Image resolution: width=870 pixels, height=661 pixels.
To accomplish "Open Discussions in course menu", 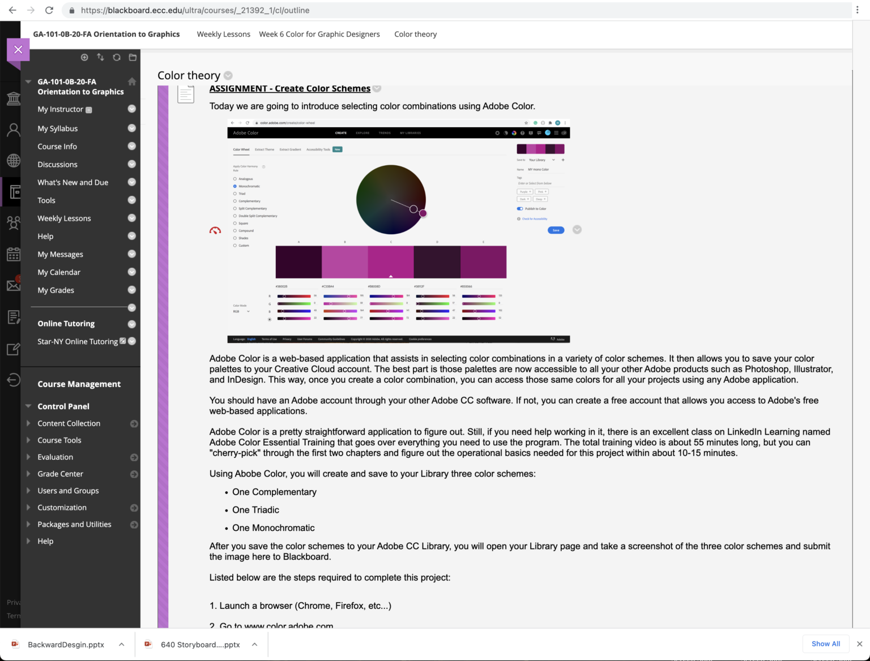I will (57, 165).
